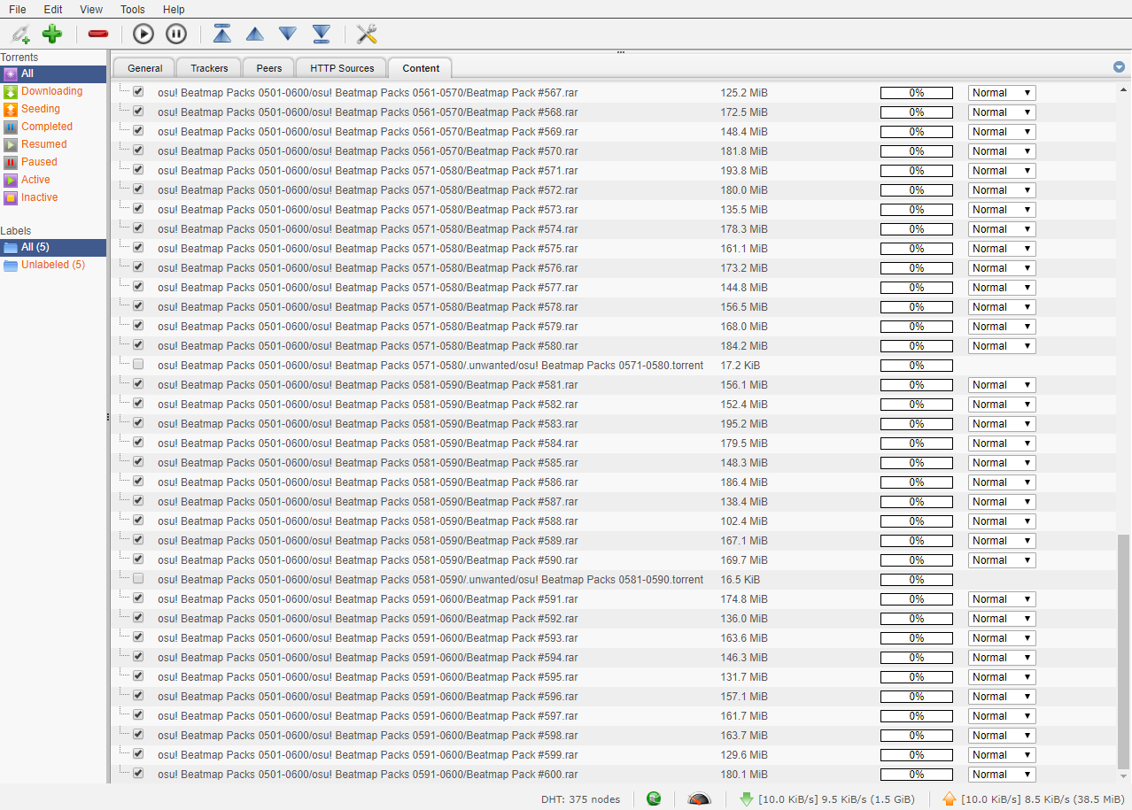Show Downloading torrents via its green icon

(x=11, y=91)
